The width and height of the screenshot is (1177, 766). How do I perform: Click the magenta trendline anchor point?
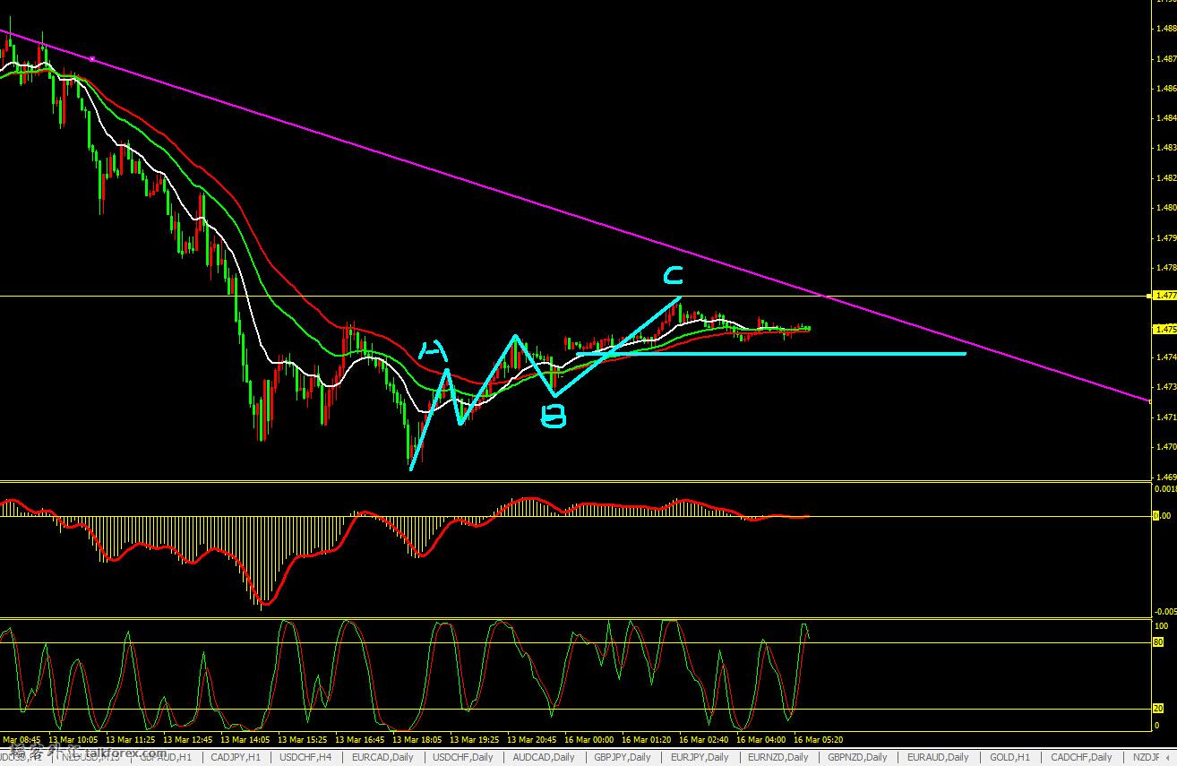[92, 59]
